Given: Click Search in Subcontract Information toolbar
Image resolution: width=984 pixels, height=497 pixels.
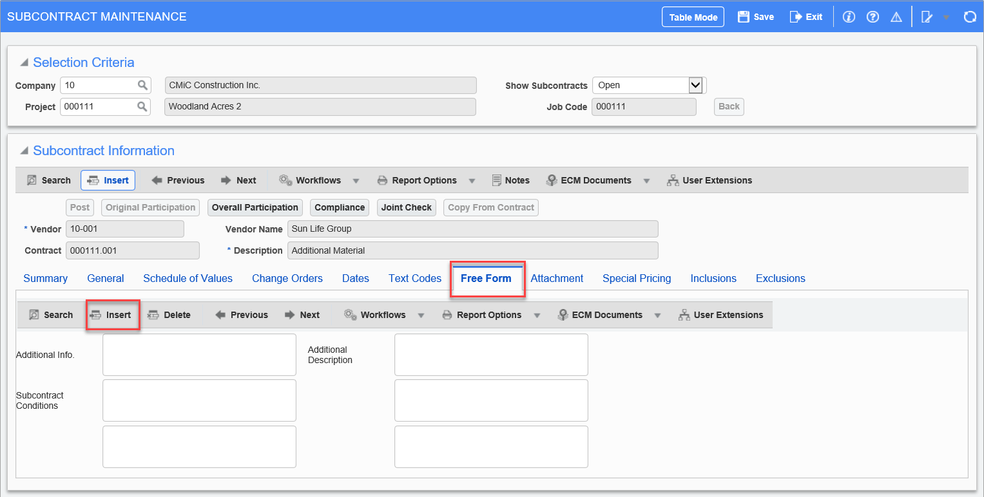Looking at the screenshot, I should tap(49, 180).
